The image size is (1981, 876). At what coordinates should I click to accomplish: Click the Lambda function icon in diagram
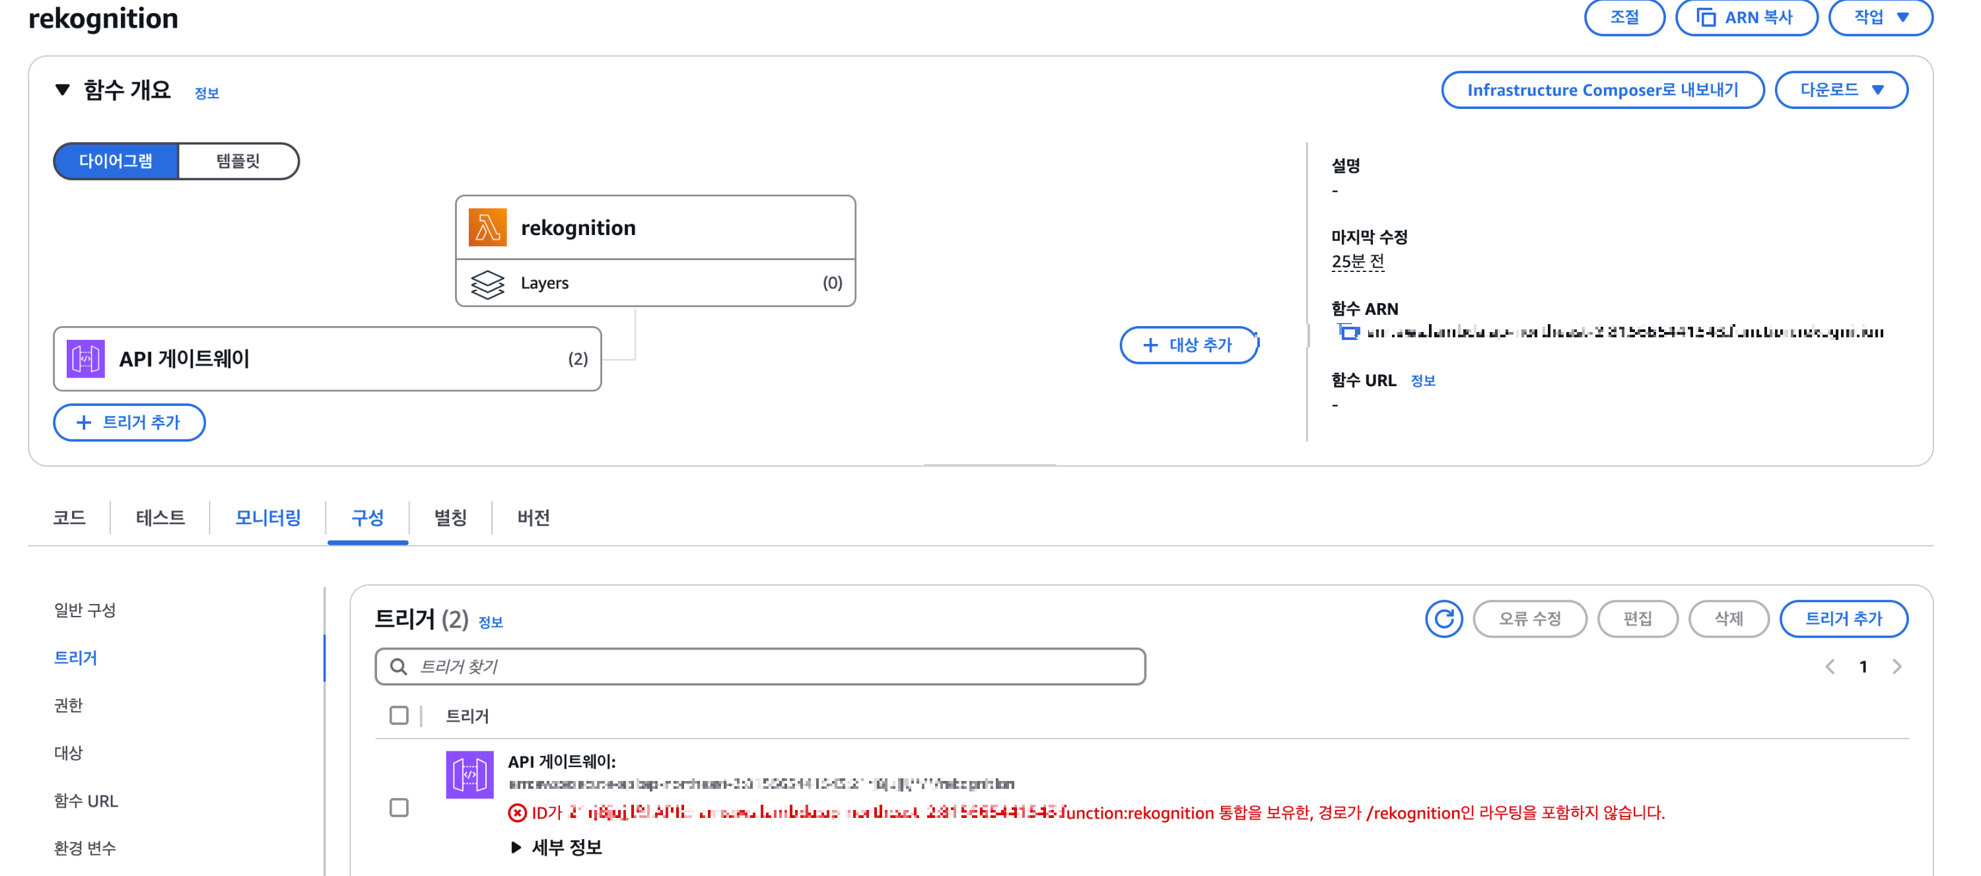(487, 228)
